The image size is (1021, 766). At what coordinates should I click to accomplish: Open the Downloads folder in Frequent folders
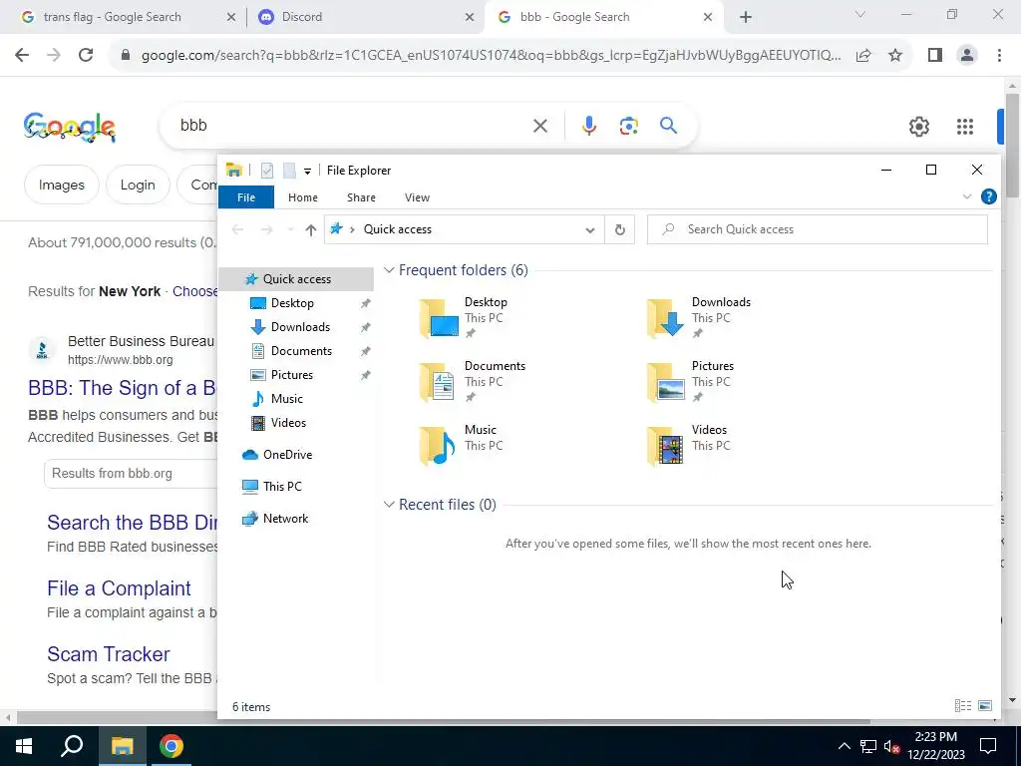coord(699,318)
